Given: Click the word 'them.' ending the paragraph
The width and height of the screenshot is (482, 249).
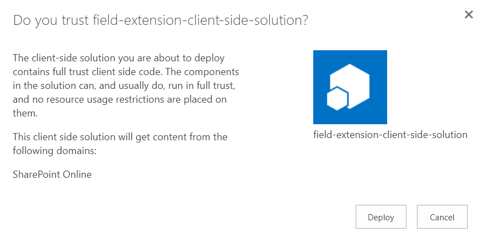Looking at the screenshot, I should click(x=25, y=113).
